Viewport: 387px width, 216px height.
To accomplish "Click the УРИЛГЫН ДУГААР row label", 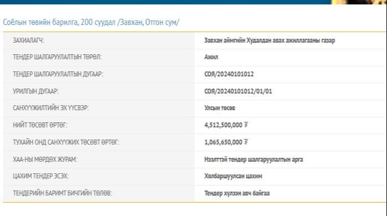I will [35, 91].
